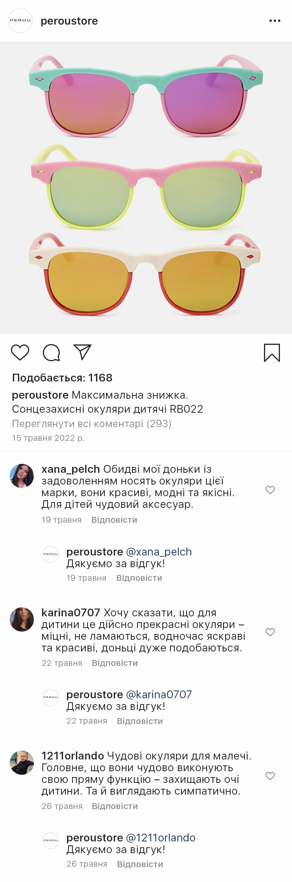Expand all 293 comments

(92, 424)
